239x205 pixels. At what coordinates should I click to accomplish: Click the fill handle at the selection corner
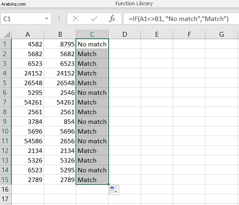pyautogui.click(x=108, y=184)
